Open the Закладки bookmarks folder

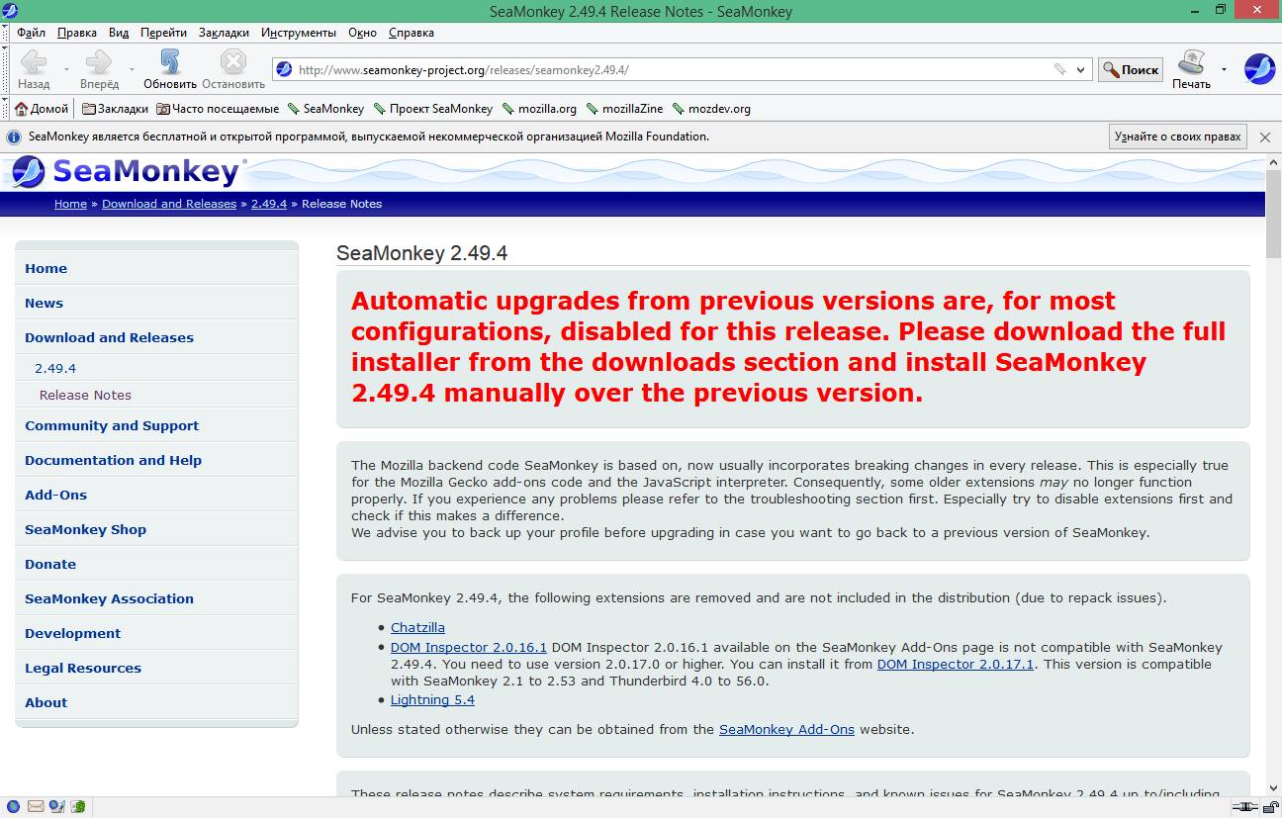(115, 109)
